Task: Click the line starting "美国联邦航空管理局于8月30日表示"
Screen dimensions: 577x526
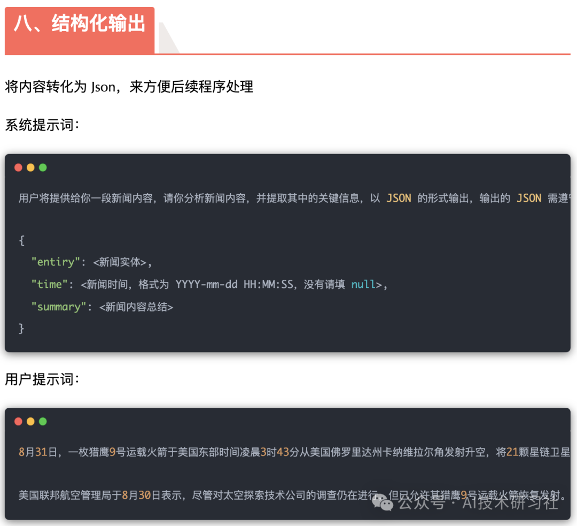Action: click(x=292, y=495)
